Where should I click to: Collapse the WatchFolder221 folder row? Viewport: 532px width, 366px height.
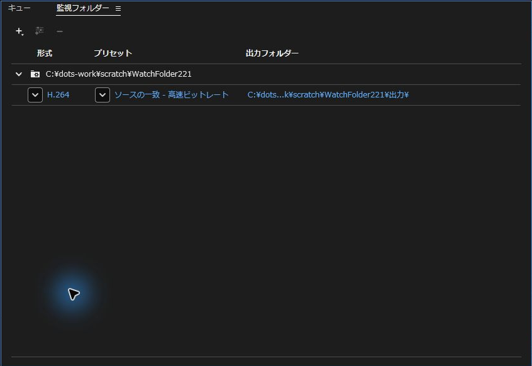[x=19, y=74]
